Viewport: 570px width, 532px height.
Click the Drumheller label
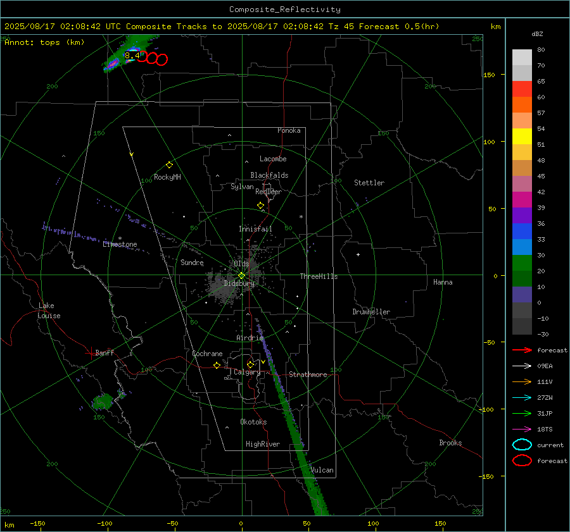tap(371, 312)
